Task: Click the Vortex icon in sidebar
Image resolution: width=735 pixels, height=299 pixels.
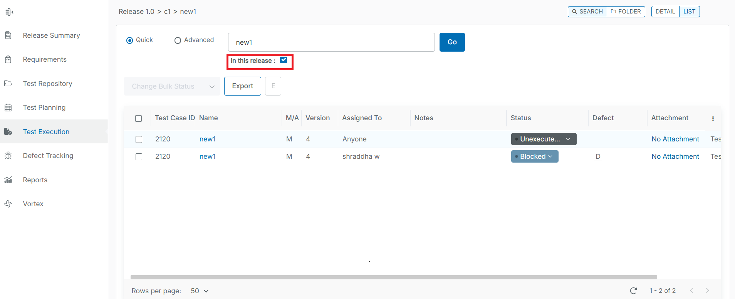Action: coord(8,204)
